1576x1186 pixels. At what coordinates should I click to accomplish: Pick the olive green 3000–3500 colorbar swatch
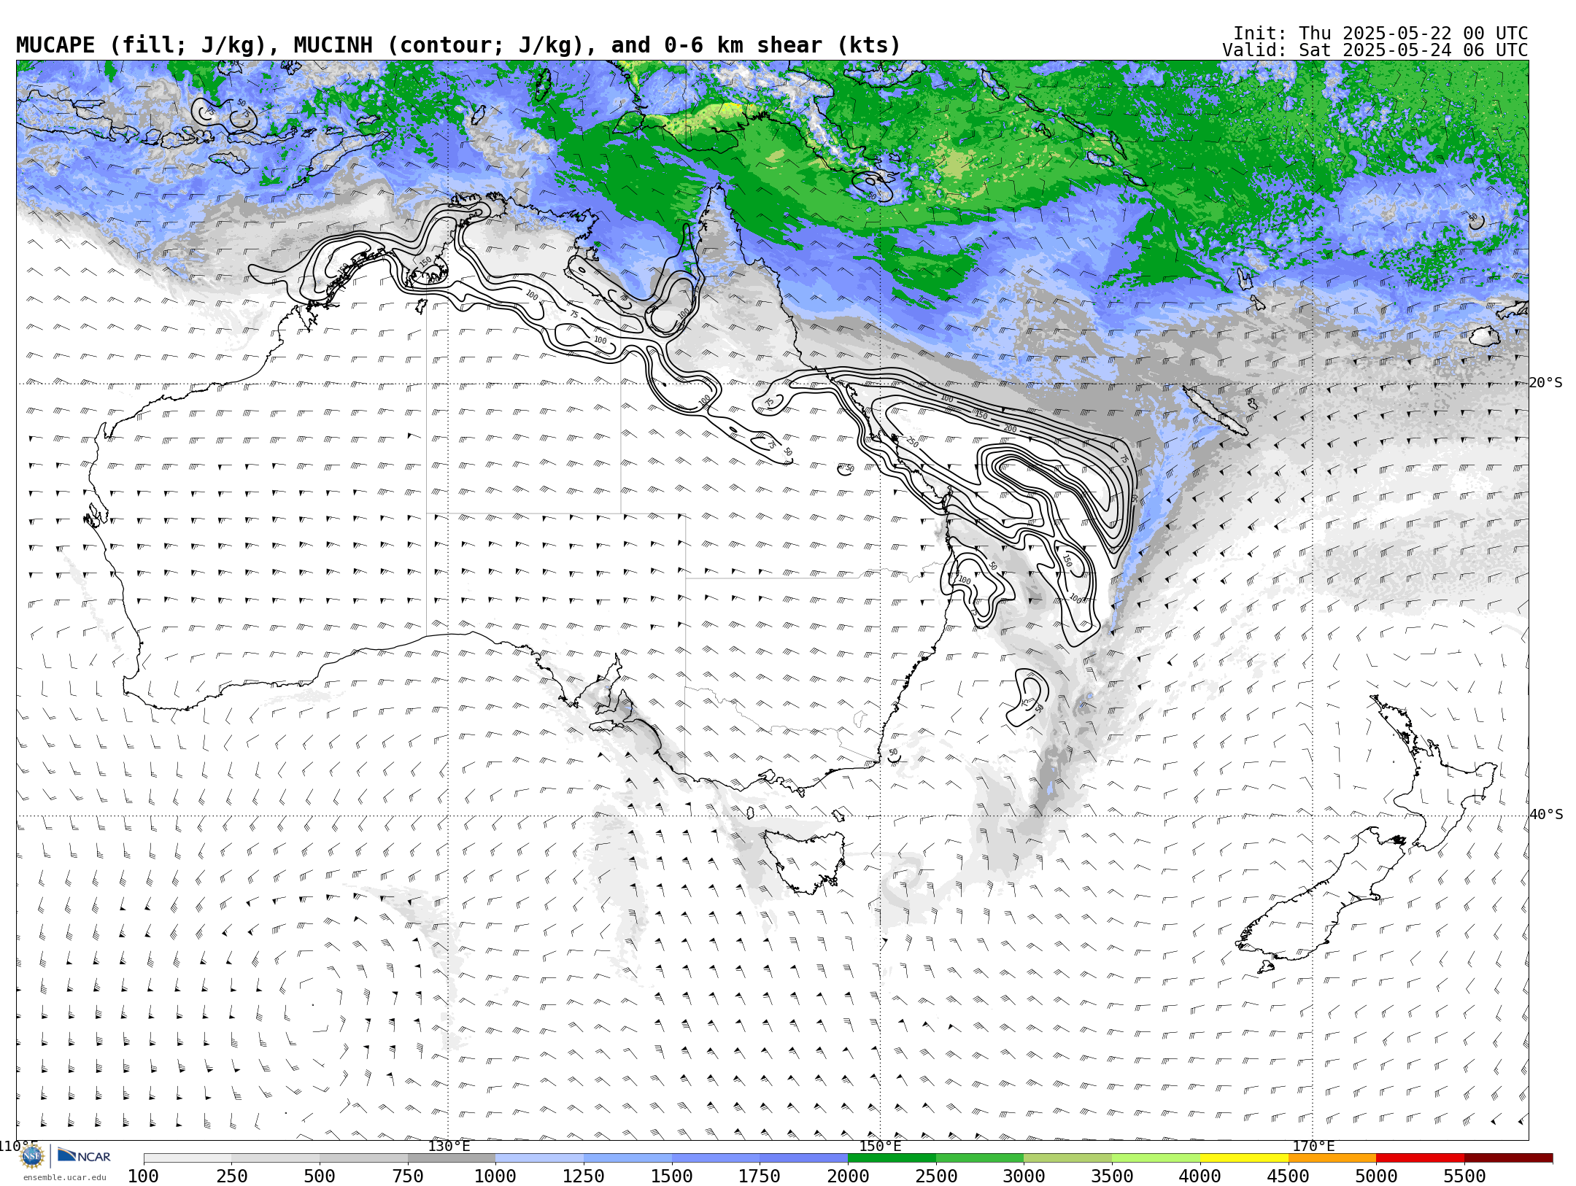1067,1158
